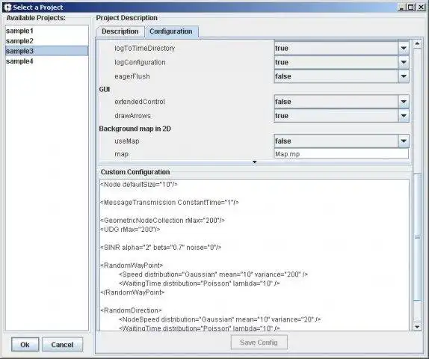Click the eagerFlush label
The height and width of the screenshot is (359, 429).
(132, 76)
